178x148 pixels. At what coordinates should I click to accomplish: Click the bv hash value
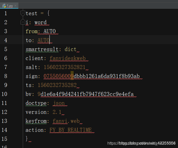tap(86, 94)
